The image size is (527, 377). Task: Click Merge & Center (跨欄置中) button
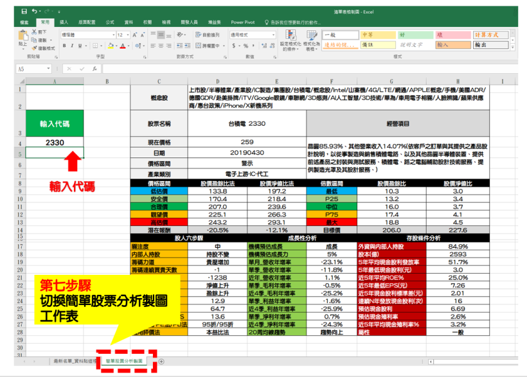tap(208, 46)
